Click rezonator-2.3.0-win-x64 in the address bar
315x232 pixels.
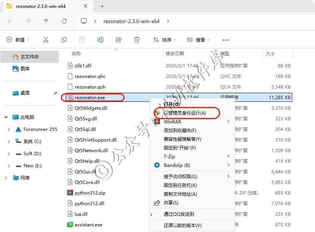click(x=132, y=21)
